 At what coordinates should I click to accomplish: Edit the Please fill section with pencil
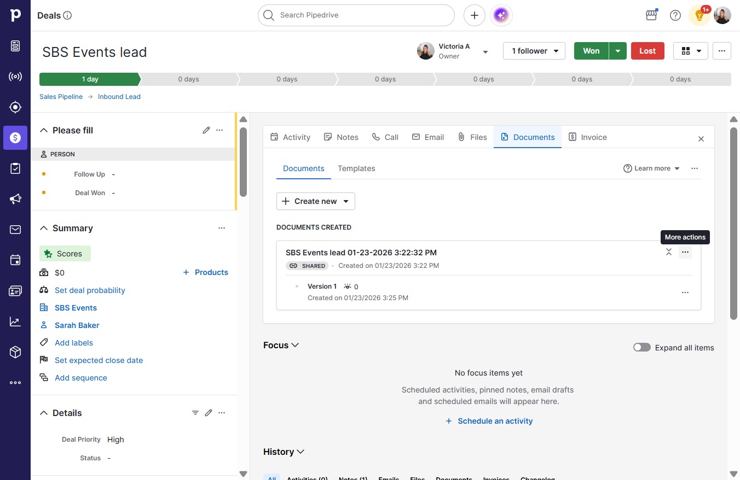point(206,130)
